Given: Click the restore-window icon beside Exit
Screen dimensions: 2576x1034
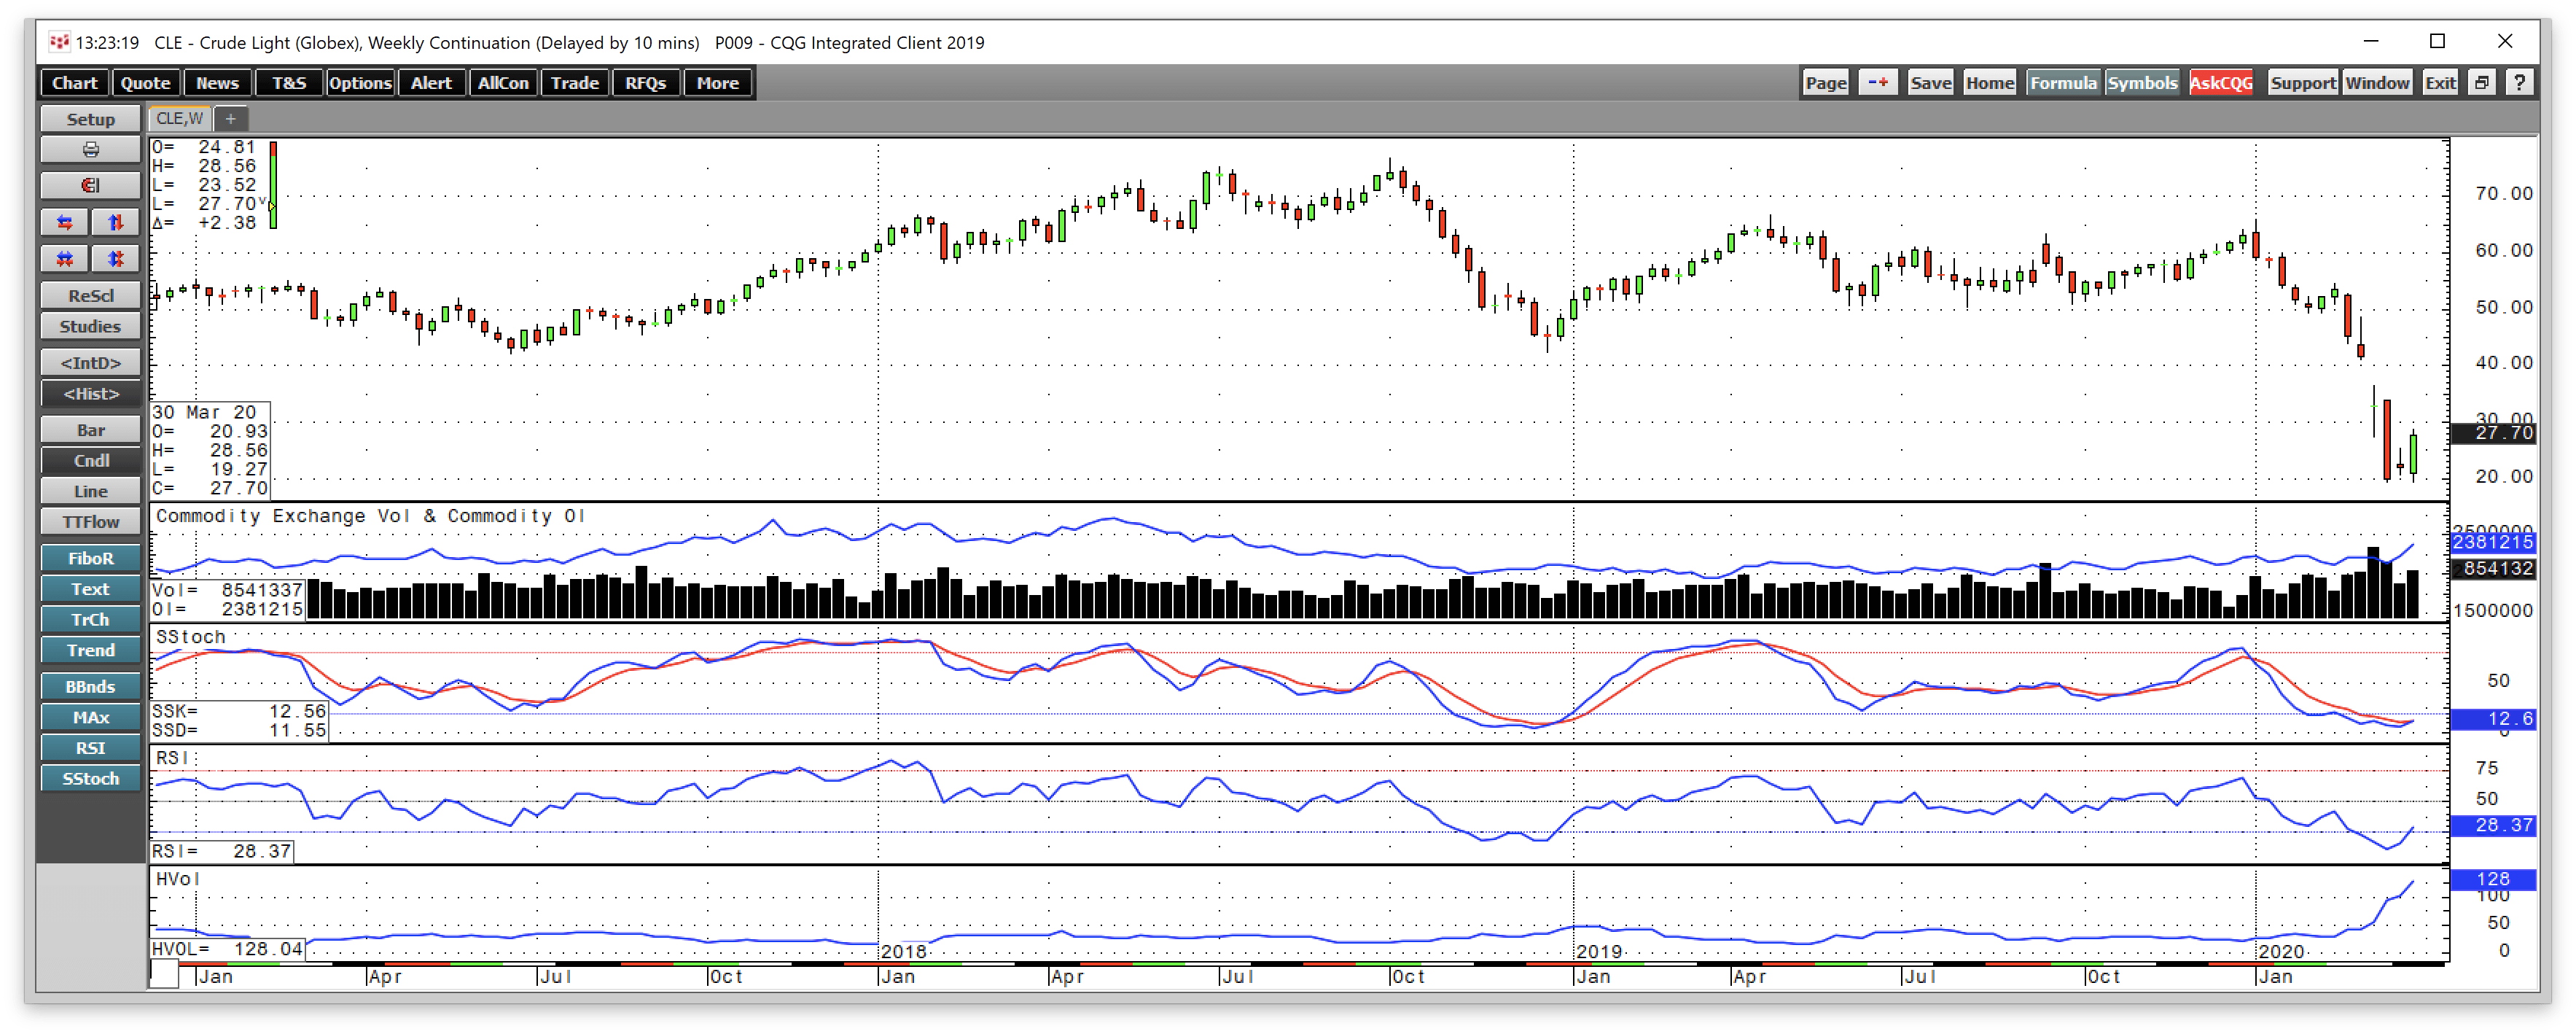Looking at the screenshot, I should pyautogui.click(x=2481, y=82).
